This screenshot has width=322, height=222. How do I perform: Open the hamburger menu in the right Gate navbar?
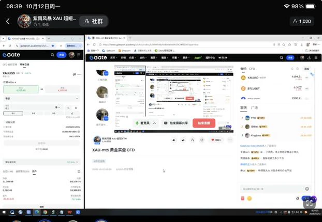point(316,58)
